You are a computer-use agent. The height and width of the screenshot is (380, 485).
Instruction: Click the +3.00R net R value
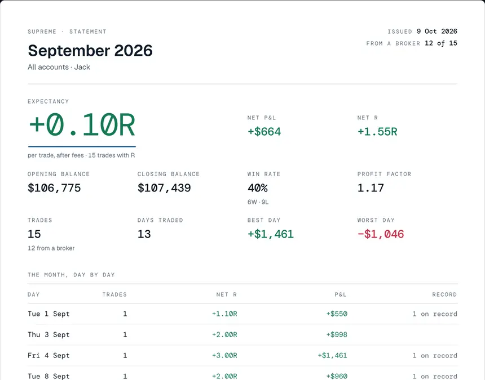click(x=224, y=356)
